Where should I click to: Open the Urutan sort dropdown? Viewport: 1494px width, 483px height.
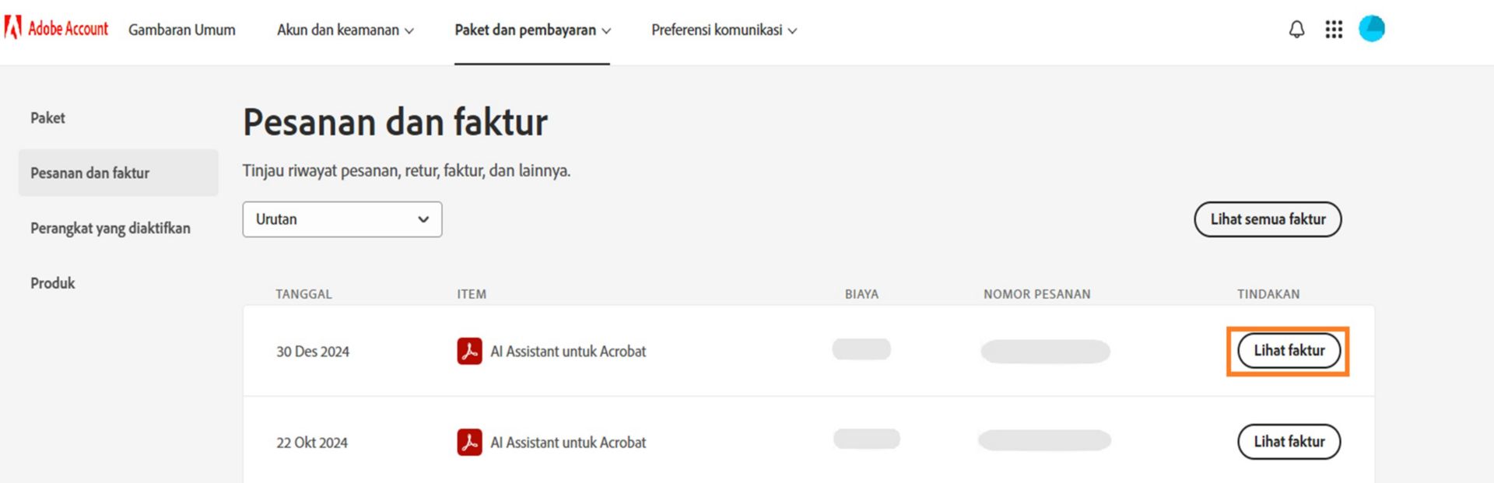[x=342, y=219]
